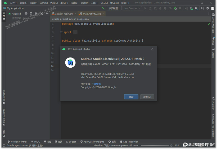Click the 复制(C) copy button
217x149 pixels.
coord(147,97)
